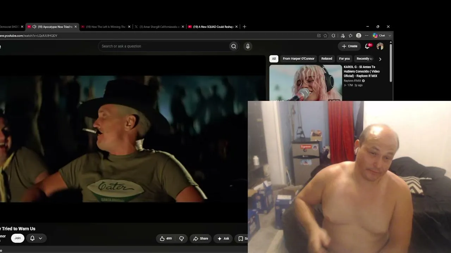Open the Raylonn R'MIX channel link

(352, 81)
